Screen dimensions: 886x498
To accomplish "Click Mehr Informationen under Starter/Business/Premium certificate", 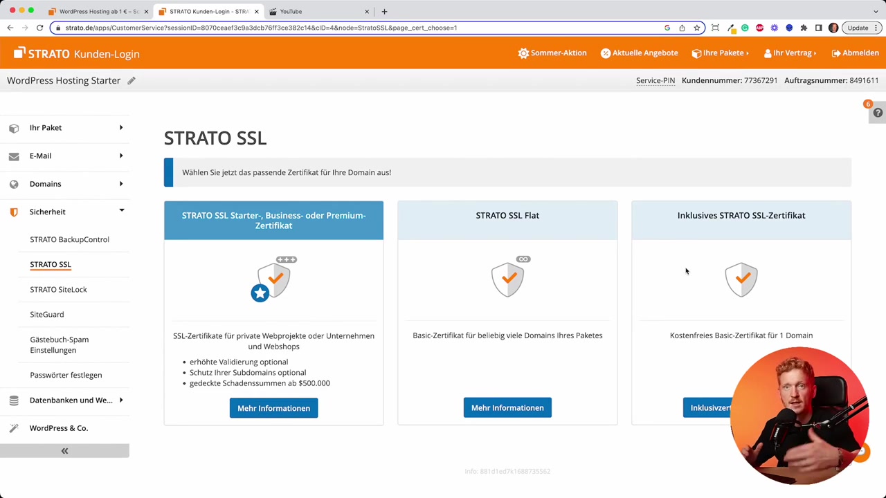I will coord(273,408).
